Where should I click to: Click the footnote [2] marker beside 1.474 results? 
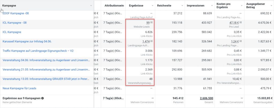tap(151, 42)
